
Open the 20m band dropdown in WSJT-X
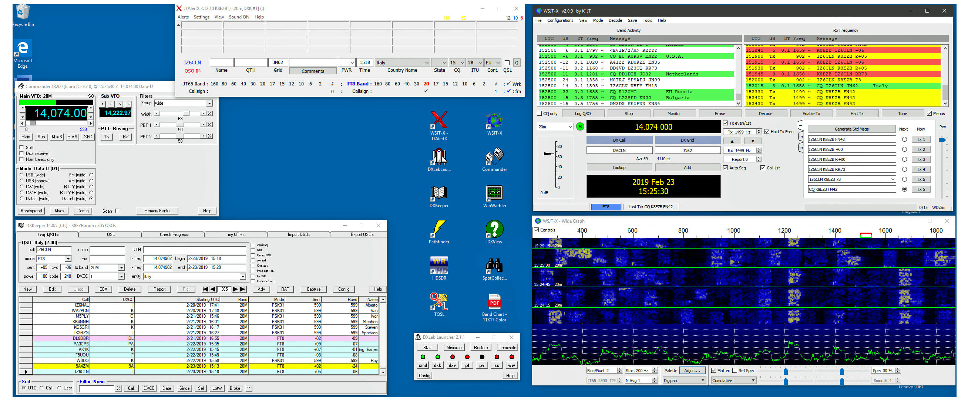pos(555,127)
